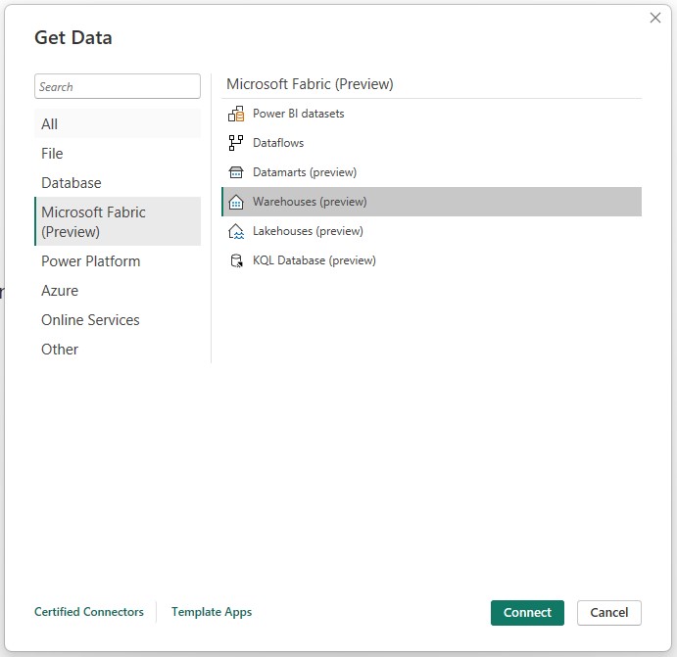Select Lakehouses (preview) text entry

(308, 231)
